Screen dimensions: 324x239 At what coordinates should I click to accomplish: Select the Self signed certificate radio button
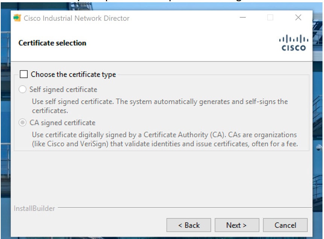23,89
